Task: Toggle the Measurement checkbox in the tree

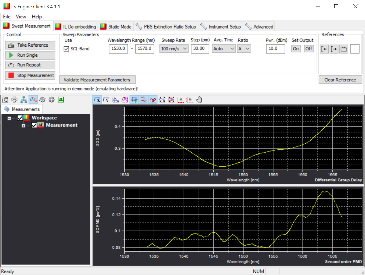Action: pos(34,125)
